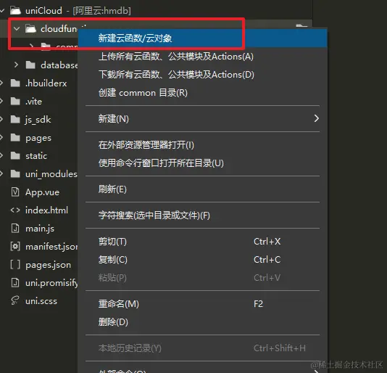Select the js_sdk folder label
The image size is (387, 373).
tap(38, 120)
